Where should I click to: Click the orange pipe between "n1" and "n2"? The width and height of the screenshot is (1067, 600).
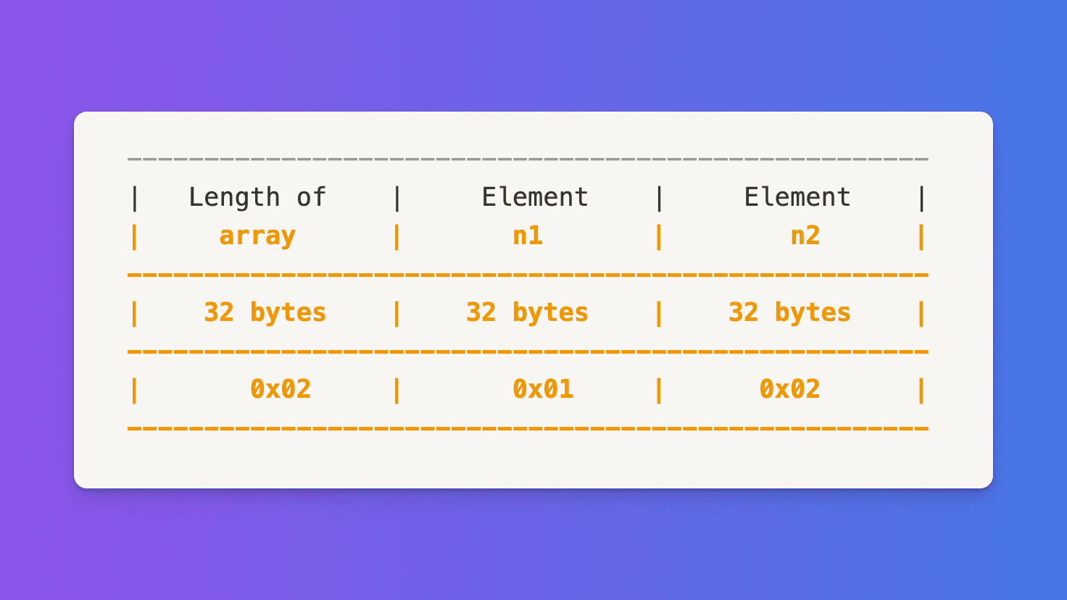point(659,237)
